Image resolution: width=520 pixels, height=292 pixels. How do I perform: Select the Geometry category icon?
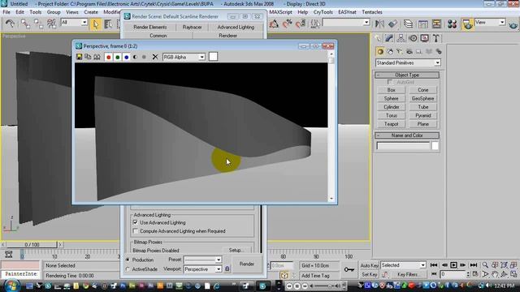pos(380,51)
